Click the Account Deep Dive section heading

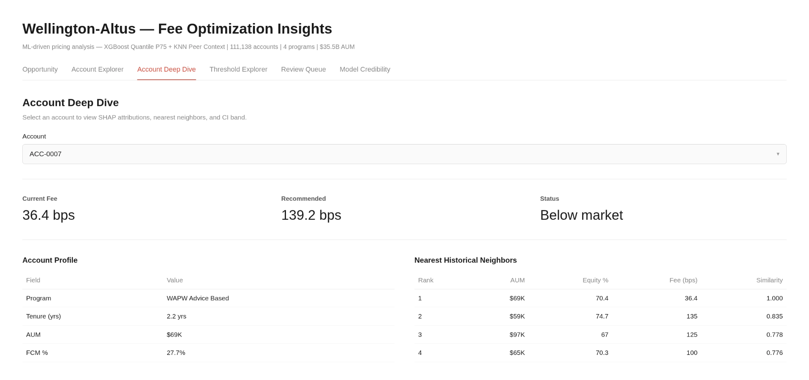pos(71,103)
